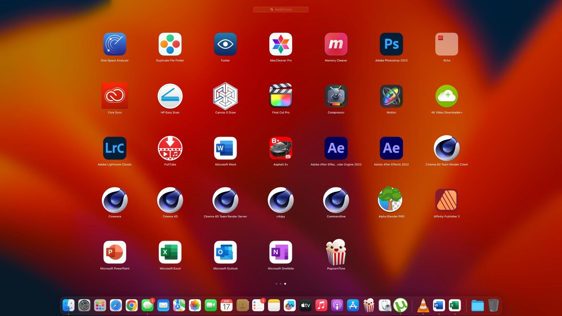This screenshot has height=316, width=562.
Task: Open Contacts from the Dock
Action: [x=242, y=305]
